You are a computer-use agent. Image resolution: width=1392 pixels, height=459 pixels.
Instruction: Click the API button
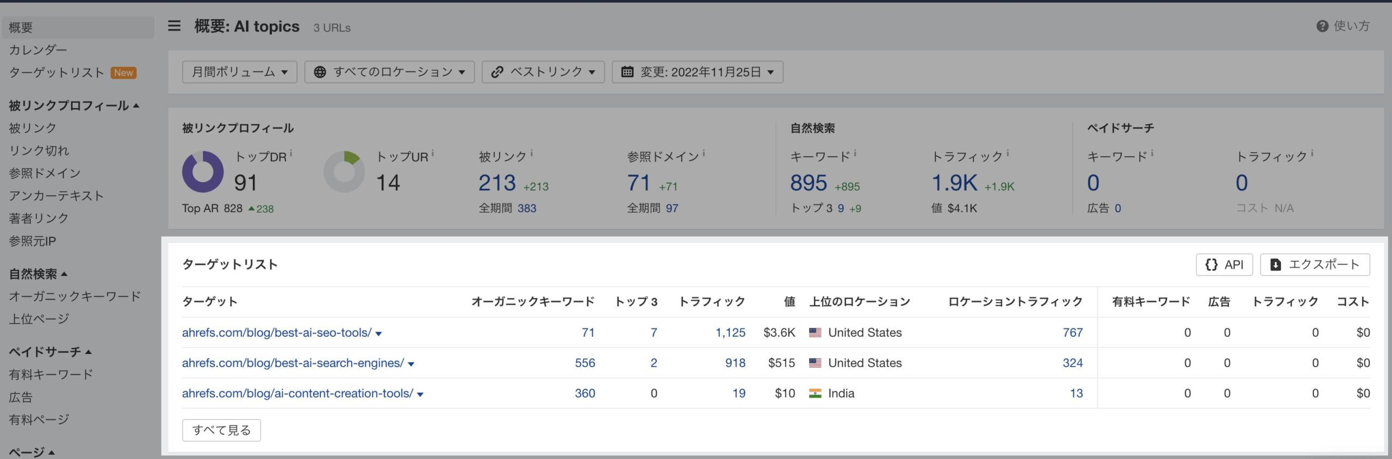pos(1224,265)
